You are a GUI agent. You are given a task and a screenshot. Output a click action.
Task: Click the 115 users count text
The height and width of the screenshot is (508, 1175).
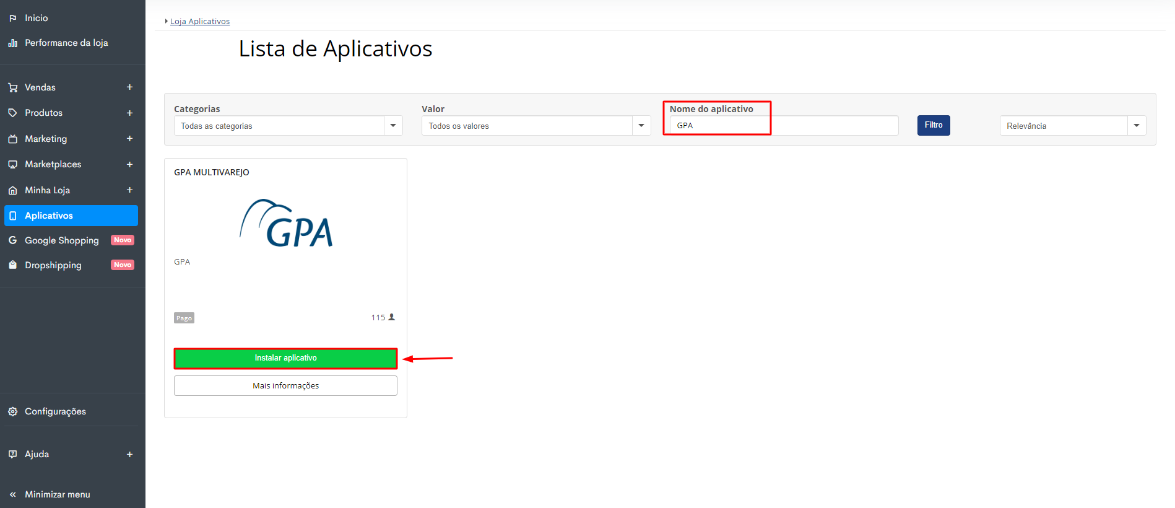coord(378,317)
